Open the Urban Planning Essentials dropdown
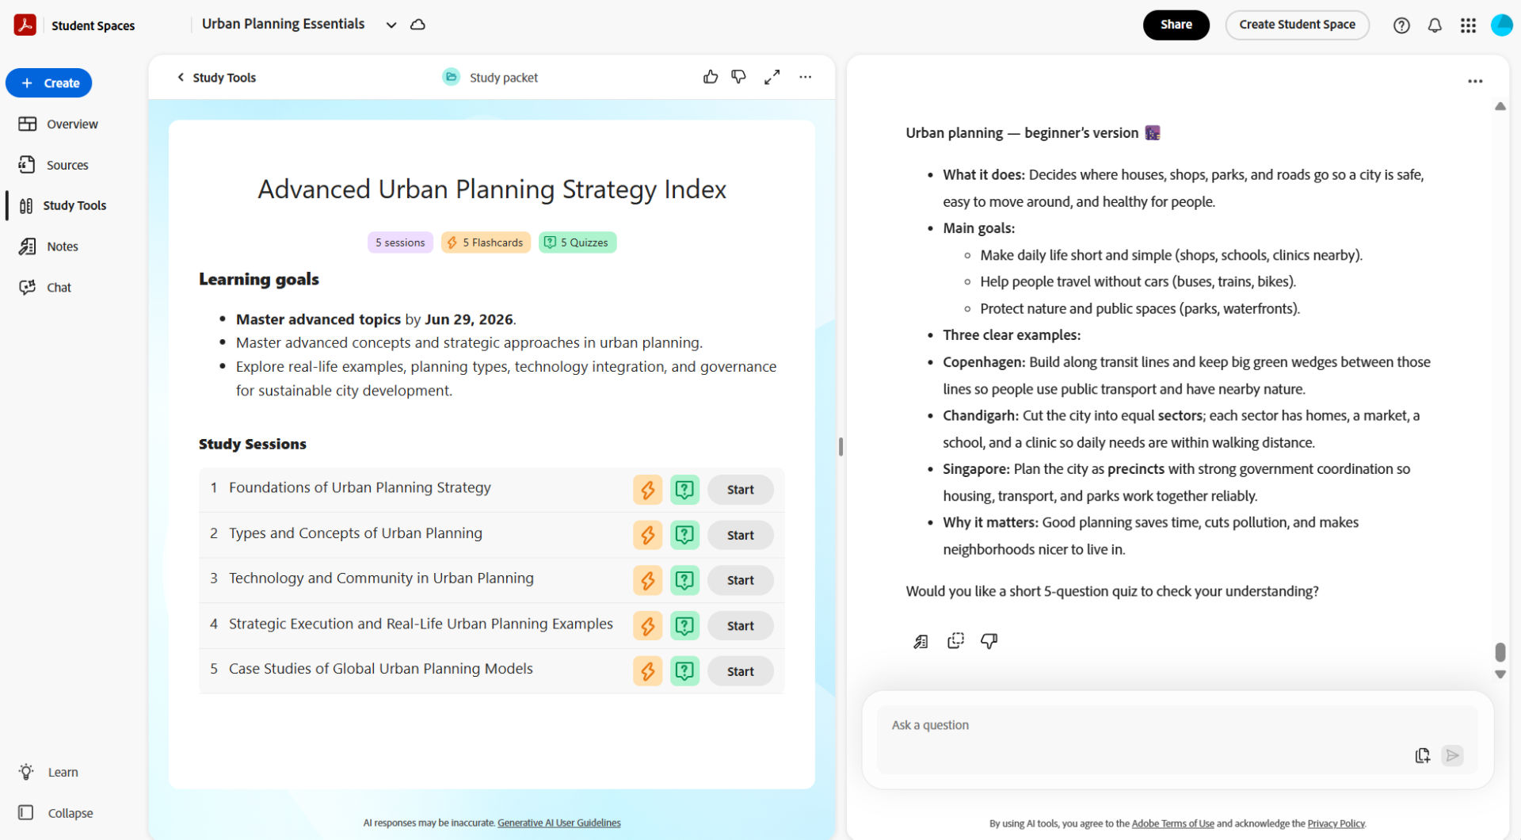Viewport: 1521px width, 840px height. point(391,25)
